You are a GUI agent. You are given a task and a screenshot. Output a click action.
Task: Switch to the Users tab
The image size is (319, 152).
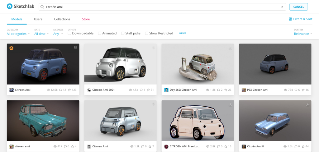pos(38,19)
